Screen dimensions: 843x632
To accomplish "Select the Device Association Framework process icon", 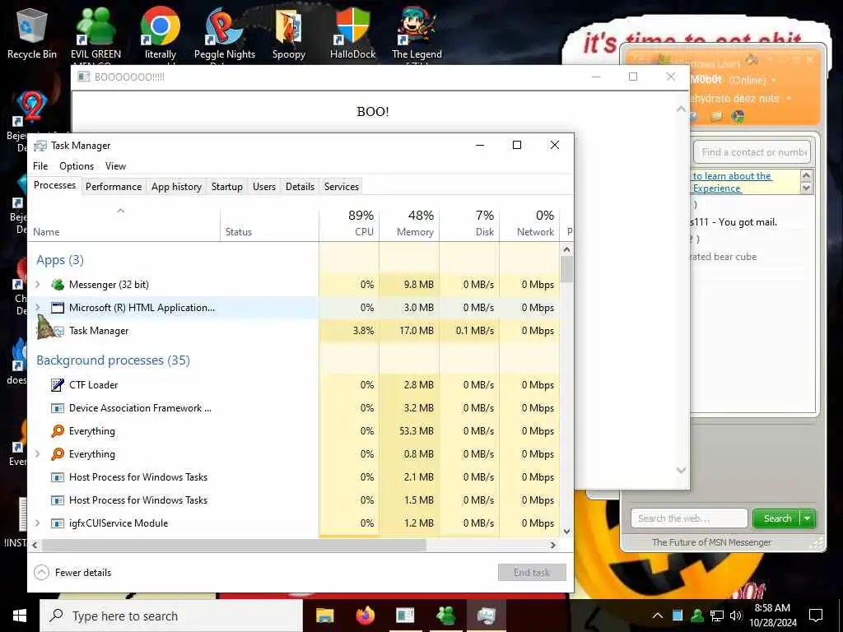I will click(58, 408).
